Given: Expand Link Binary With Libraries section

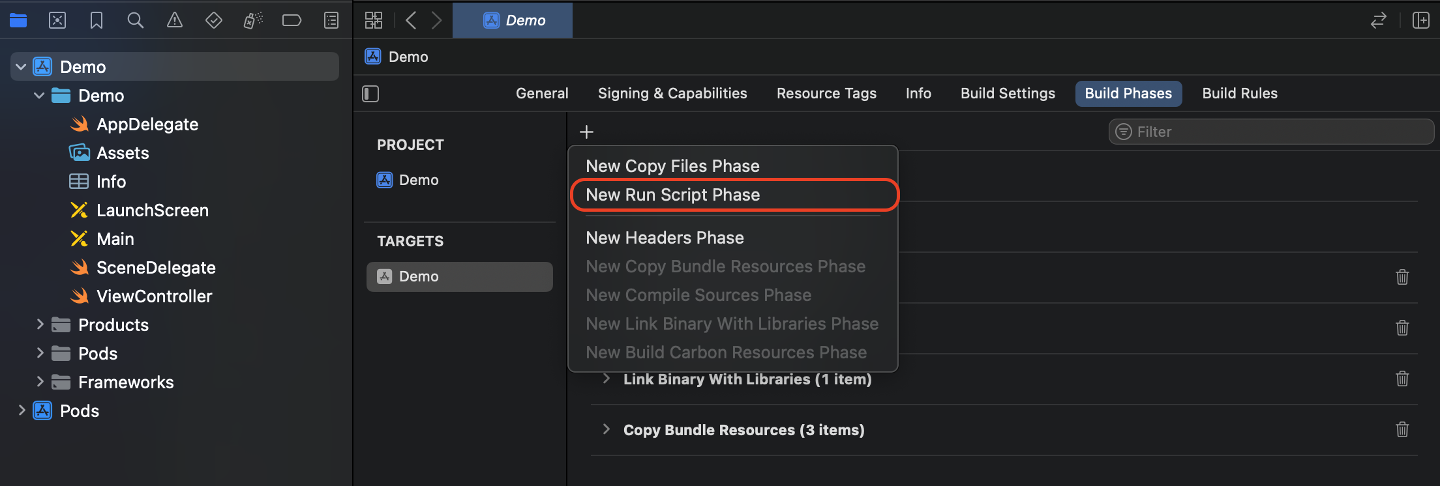Looking at the screenshot, I should [x=607, y=379].
